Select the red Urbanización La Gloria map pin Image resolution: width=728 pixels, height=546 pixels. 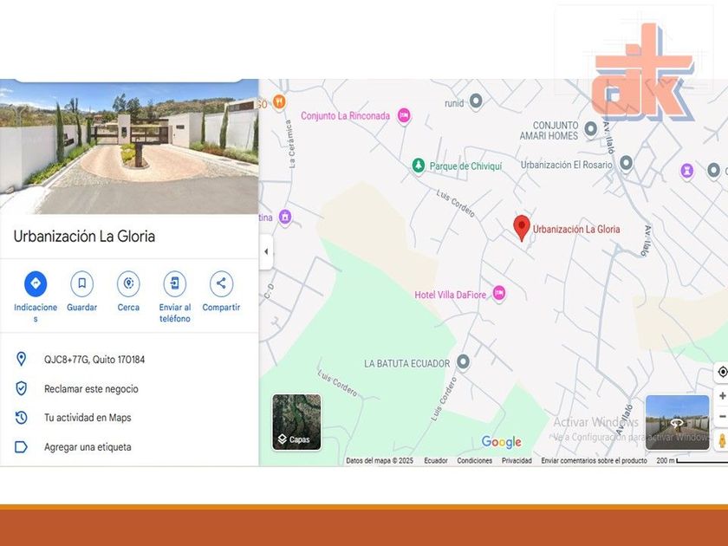[x=522, y=227]
